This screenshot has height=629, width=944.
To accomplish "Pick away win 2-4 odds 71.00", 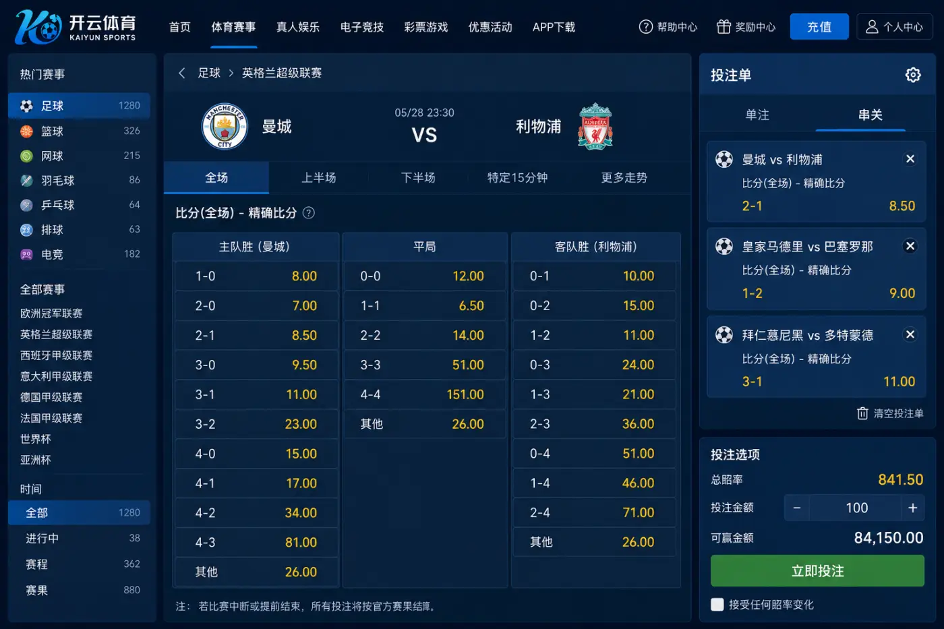I will [x=595, y=513].
